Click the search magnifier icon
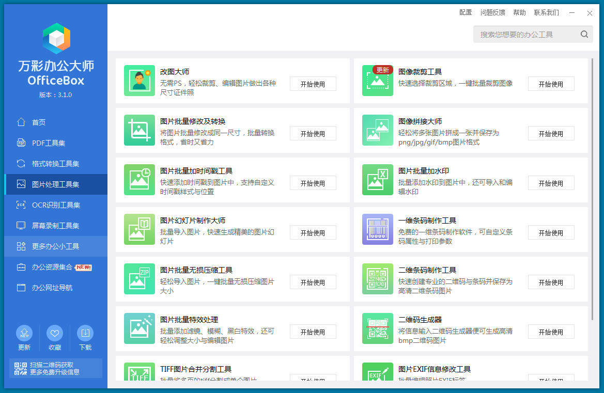This screenshot has height=393, width=604. [584, 35]
